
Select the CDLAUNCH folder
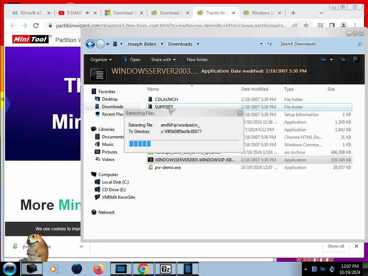pos(249,99)
